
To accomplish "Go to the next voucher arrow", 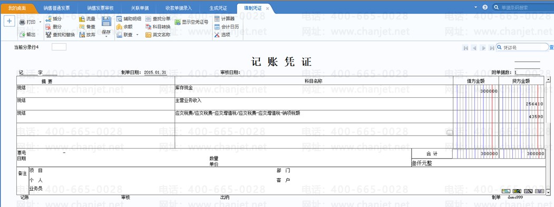I will click(x=483, y=48).
